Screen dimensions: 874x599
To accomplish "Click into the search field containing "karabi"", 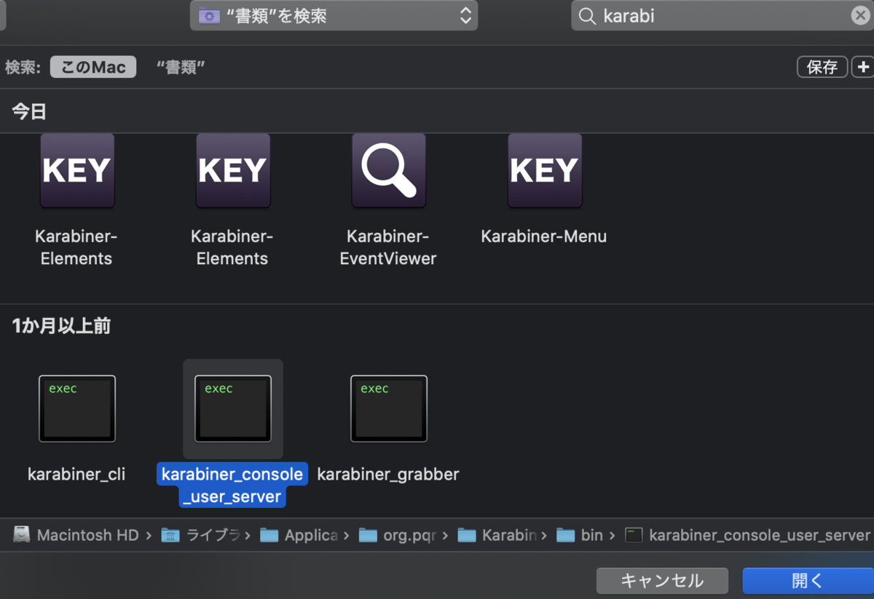I will 721,16.
